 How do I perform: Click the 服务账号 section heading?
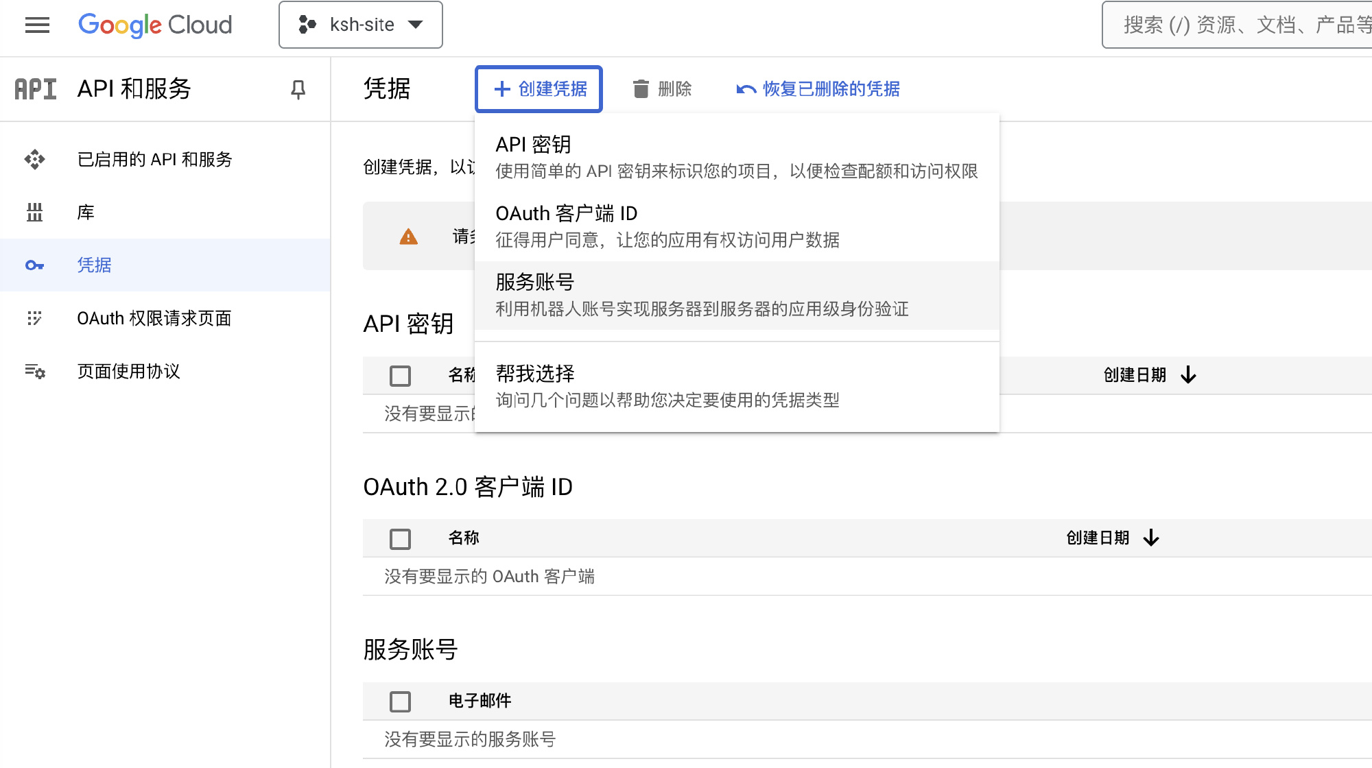click(x=410, y=649)
